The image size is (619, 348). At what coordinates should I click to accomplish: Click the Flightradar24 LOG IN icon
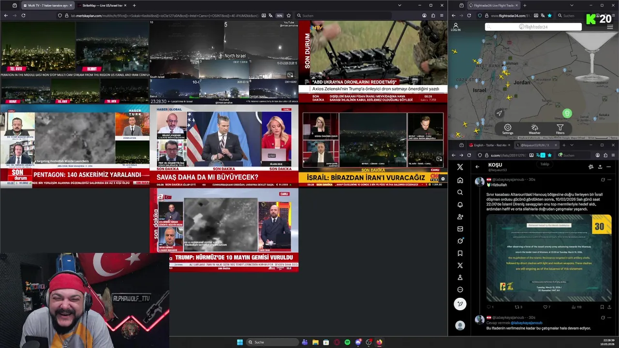(456, 27)
